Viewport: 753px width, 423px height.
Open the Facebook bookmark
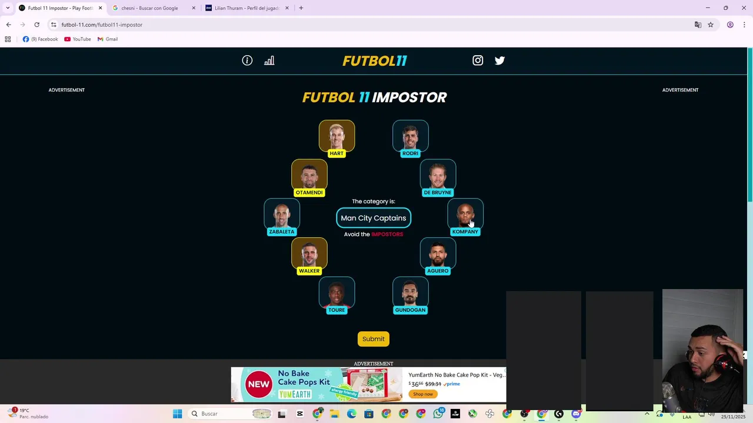[x=41, y=39]
